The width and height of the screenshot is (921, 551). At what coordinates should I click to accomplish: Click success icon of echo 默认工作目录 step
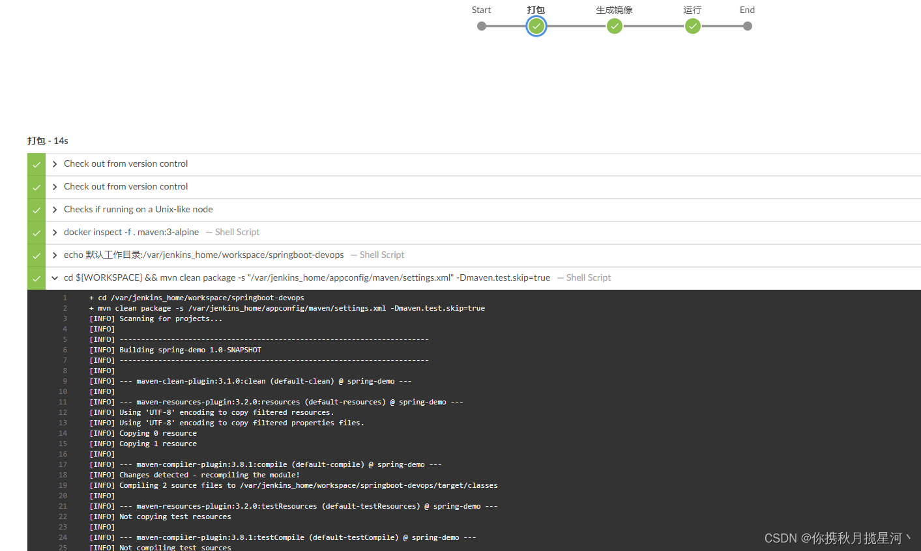[37, 256]
